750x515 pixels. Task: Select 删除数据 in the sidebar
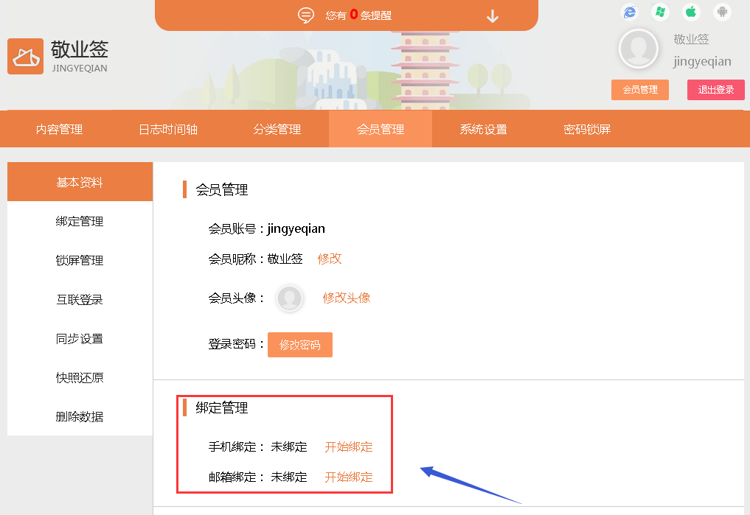point(80,416)
